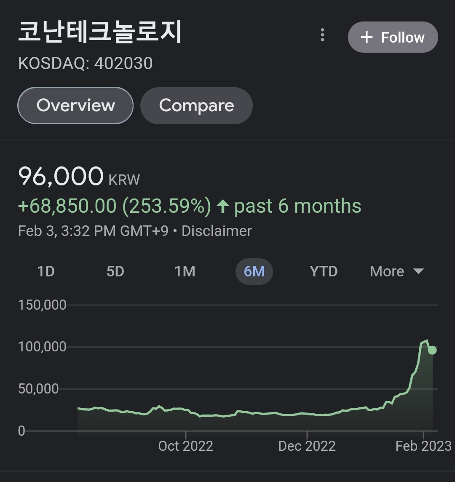The image size is (455, 482).
Task: Select the 1D time range
Action: [x=46, y=271]
